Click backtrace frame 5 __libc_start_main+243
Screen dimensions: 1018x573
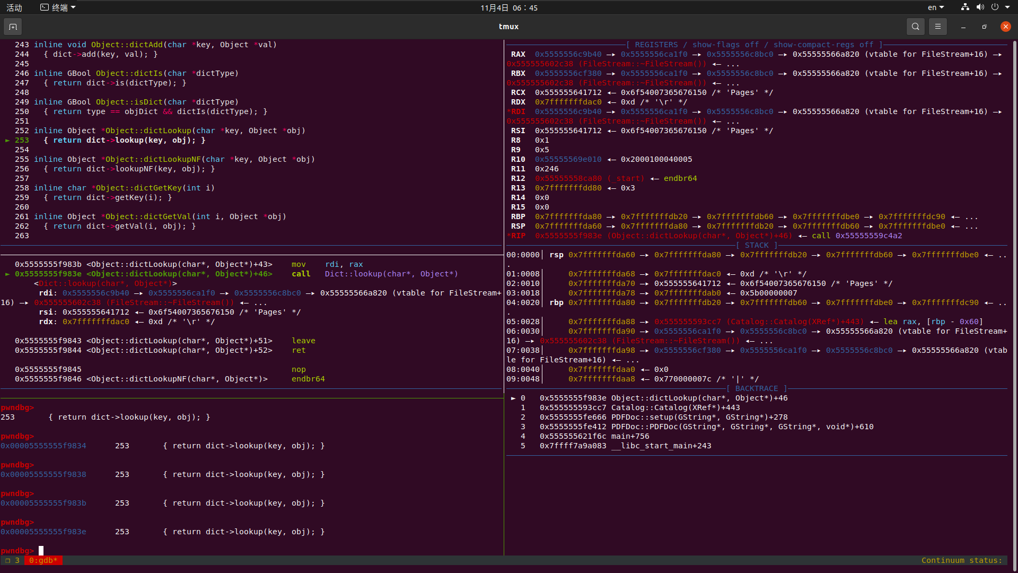point(616,446)
